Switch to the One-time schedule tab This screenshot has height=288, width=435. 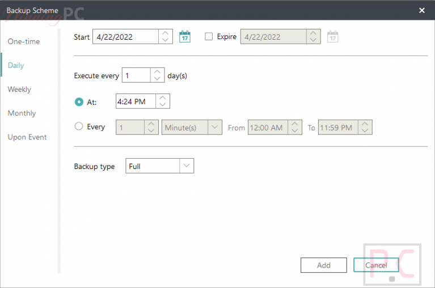pos(24,41)
